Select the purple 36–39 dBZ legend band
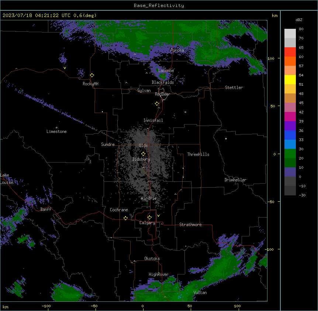Image resolution: width=318 pixels, height=311 pixels. pyautogui.click(x=290, y=126)
